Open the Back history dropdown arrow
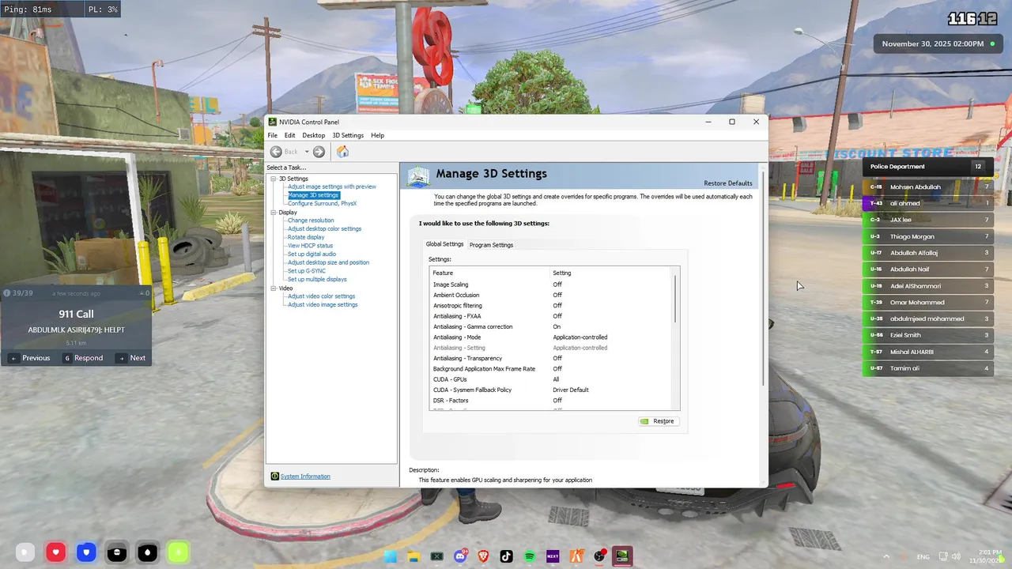This screenshot has width=1012, height=569. coord(307,152)
